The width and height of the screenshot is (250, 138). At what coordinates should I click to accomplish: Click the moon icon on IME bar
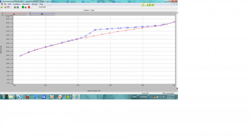(x=147, y=5)
